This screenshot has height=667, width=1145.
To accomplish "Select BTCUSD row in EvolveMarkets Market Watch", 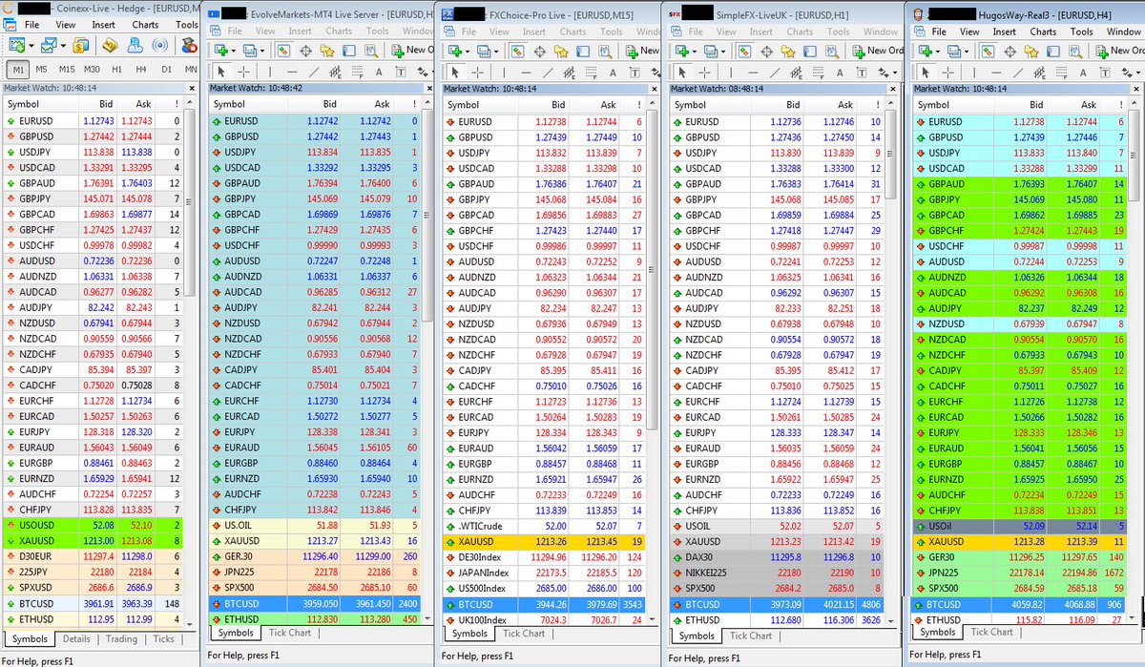I will coord(315,603).
